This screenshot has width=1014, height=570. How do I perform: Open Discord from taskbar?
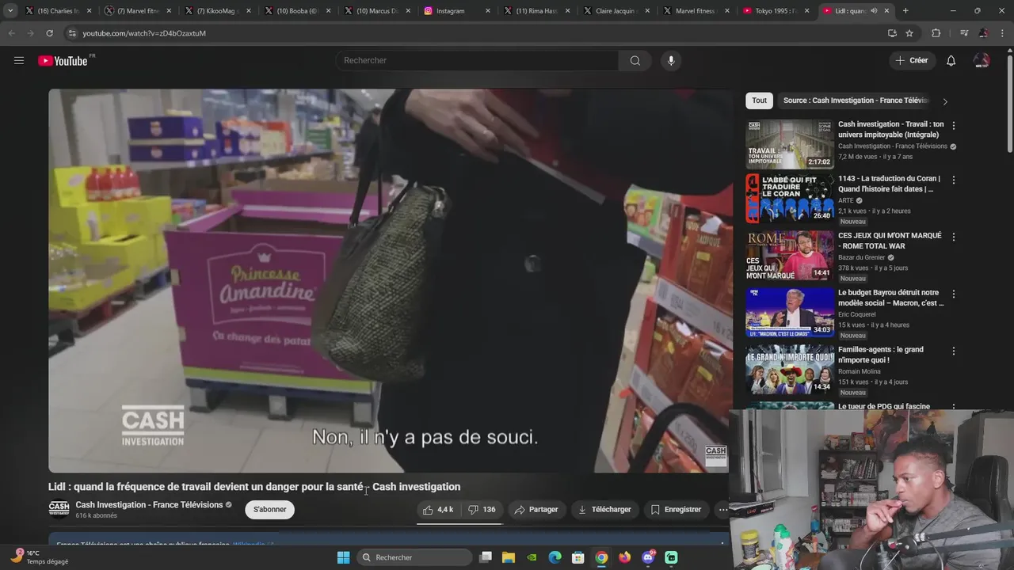(x=648, y=557)
